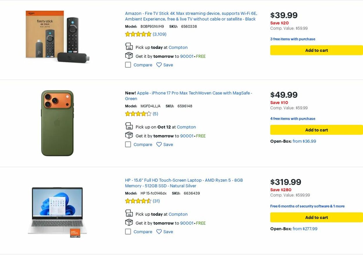Image resolution: width=363 pixels, height=255 pixels.
Task: Click the HP laptop star rating
Action: (x=138, y=201)
